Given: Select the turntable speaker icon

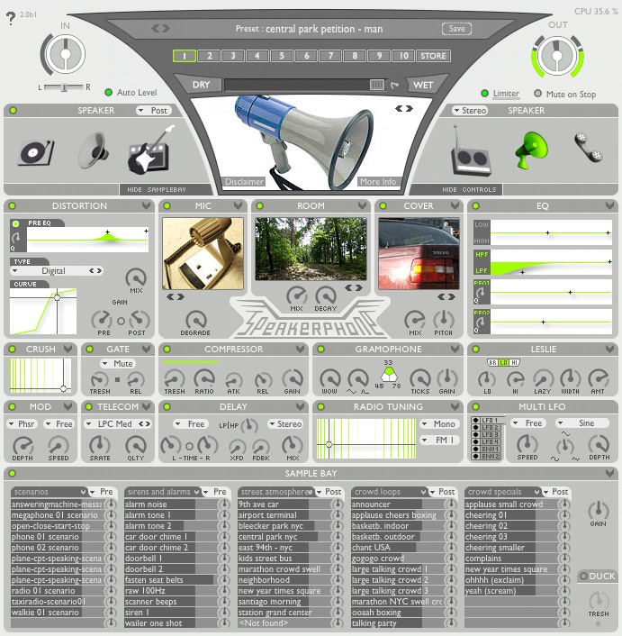Looking at the screenshot, I should [35, 150].
